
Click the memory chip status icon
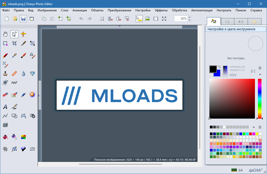234,170
